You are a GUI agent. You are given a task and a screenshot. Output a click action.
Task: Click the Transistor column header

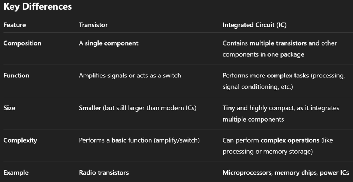[x=93, y=25]
